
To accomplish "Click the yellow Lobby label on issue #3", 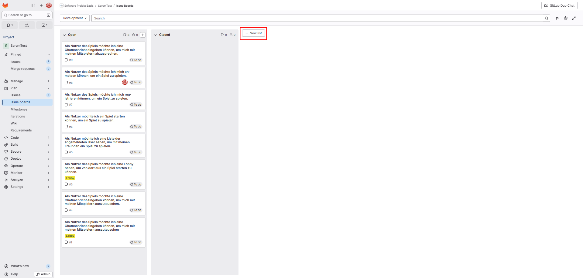I will coord(70,178).
